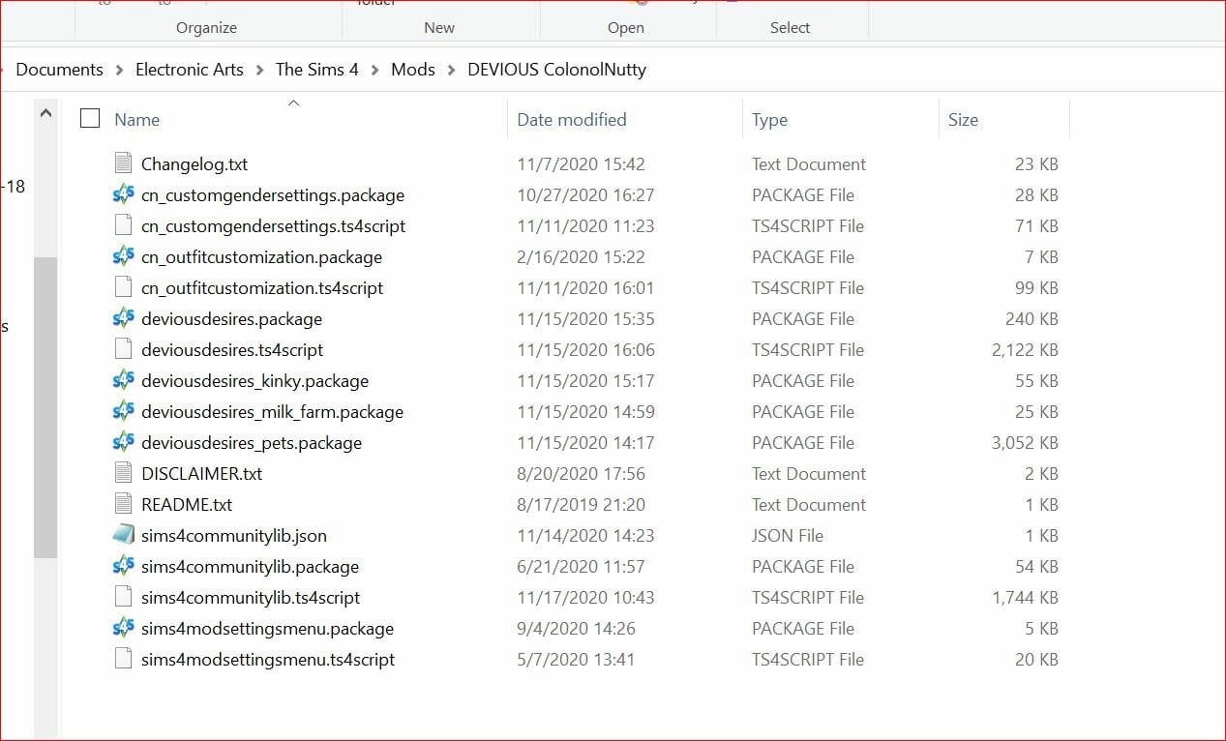
Task: Click DEVIOUS ColonolNutty breadcrumb
Action: click(556, 70)
